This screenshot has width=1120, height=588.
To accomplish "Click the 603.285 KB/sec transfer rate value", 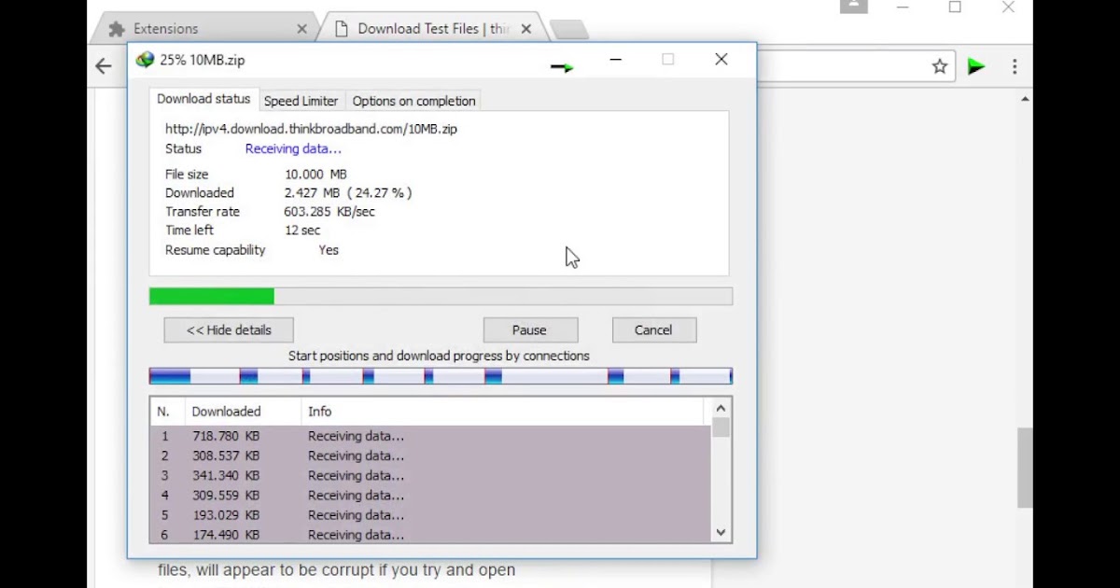I will pos(329,212).
